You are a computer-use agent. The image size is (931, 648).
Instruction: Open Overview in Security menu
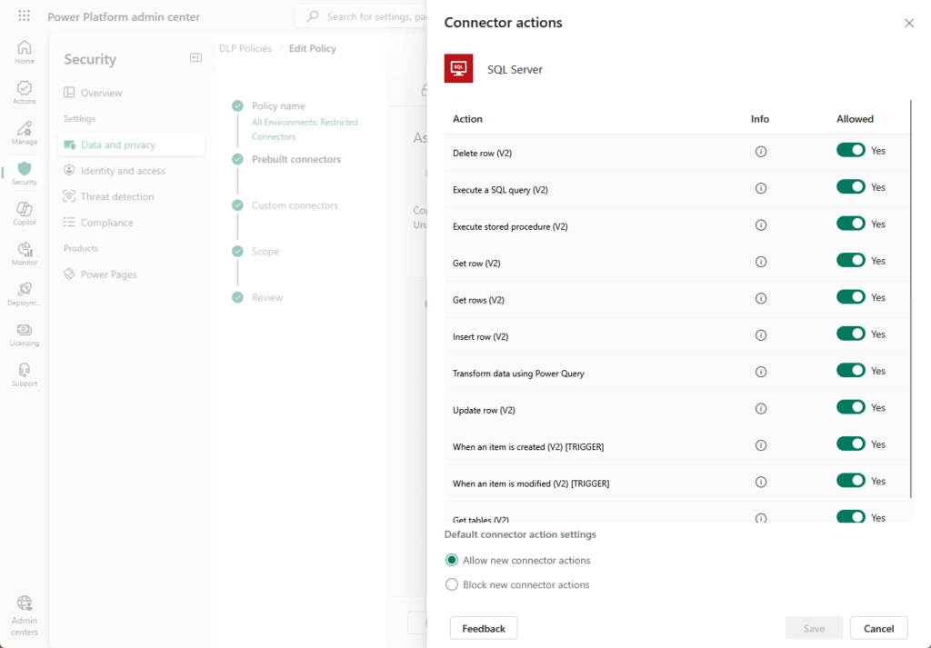click(131, 93)
